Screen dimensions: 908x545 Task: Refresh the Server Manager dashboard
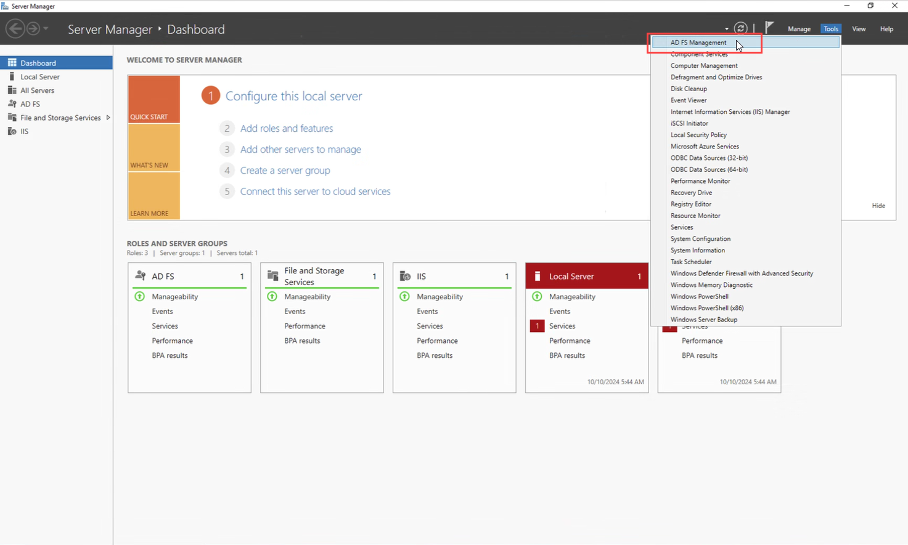741,28
